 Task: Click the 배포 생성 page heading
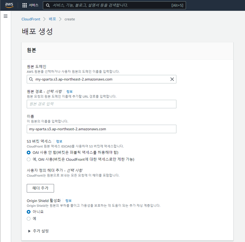(37, 32)
